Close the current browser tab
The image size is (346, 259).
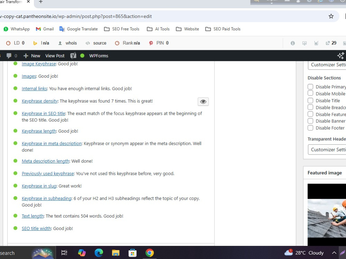pyautogui.click(x=28, y=1)
